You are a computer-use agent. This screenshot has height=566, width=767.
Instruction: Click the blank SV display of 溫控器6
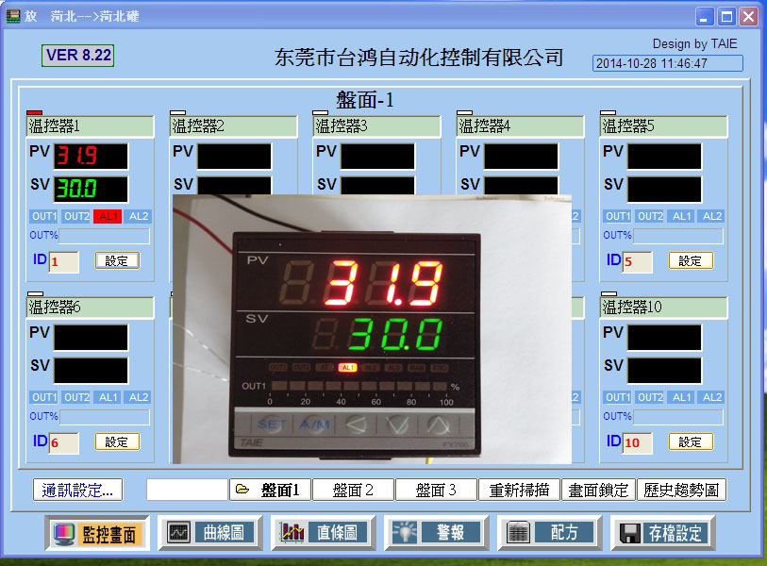pyautogui.click(x=91, y=371)
